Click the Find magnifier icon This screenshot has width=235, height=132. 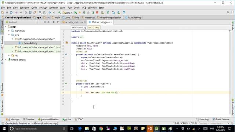tap(40, 12)
